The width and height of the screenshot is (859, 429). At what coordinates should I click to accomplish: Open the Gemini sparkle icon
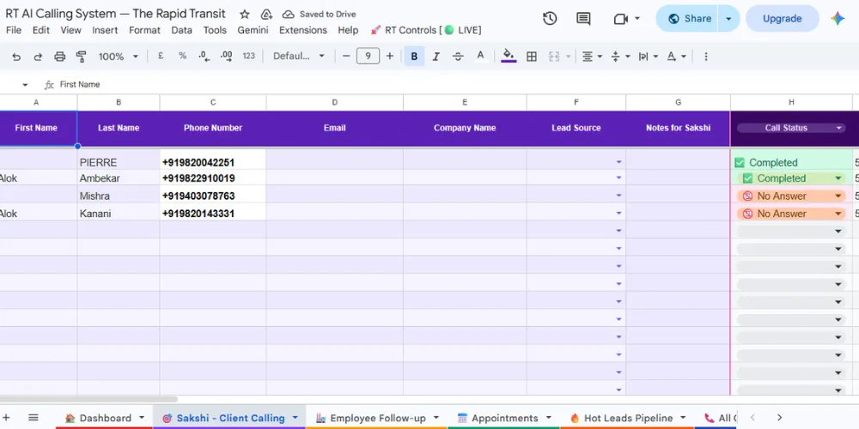837,19
